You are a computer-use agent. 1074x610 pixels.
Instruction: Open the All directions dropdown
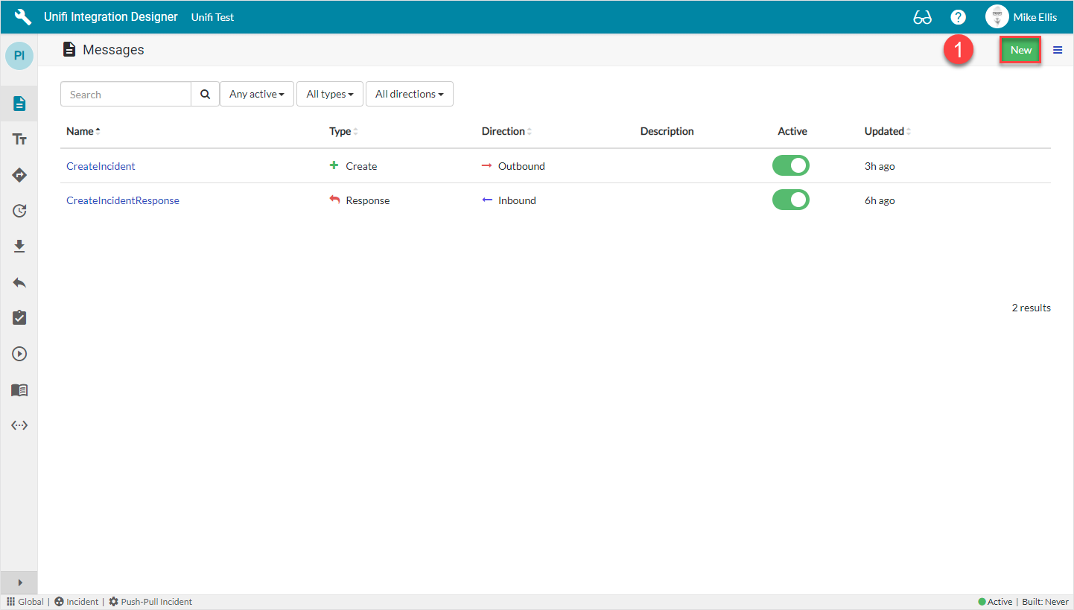(x=409, y=94)
